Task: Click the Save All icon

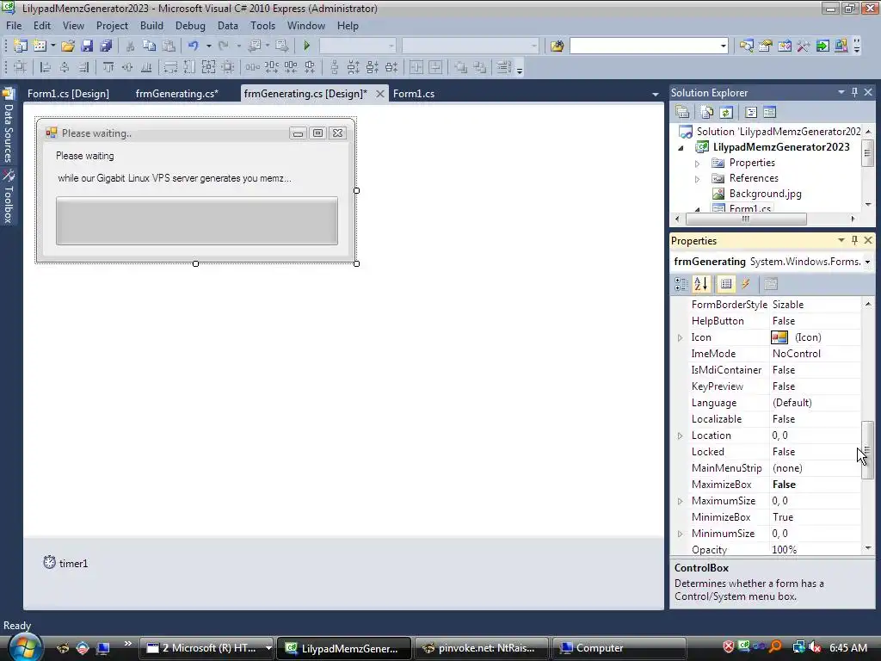Action: pyautogui.click(x=106, y=46)
